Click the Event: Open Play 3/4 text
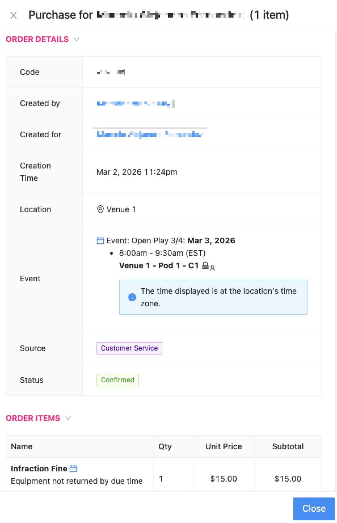Viewport: 337px width, 523px height. (146, 241)
